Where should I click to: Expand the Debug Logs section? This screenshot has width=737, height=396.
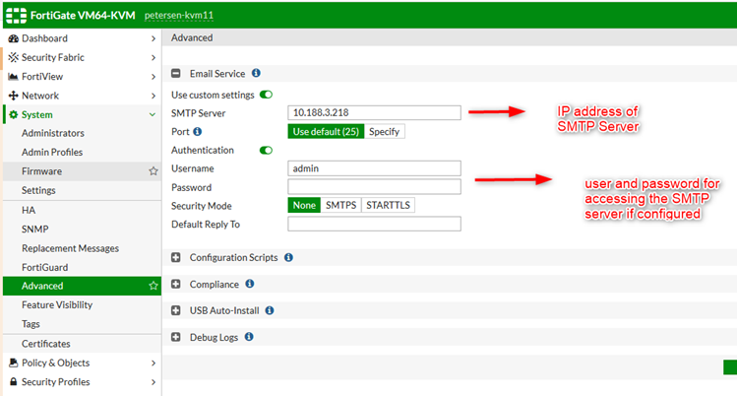pos(176,337)
